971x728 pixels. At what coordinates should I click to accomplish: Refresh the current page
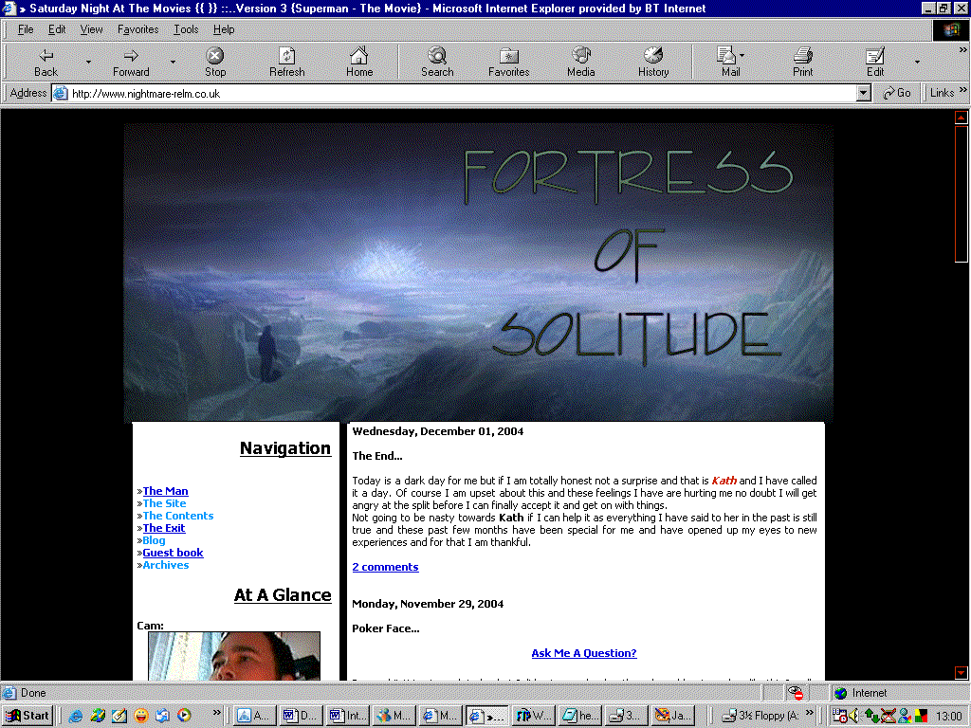click(286, 62)
